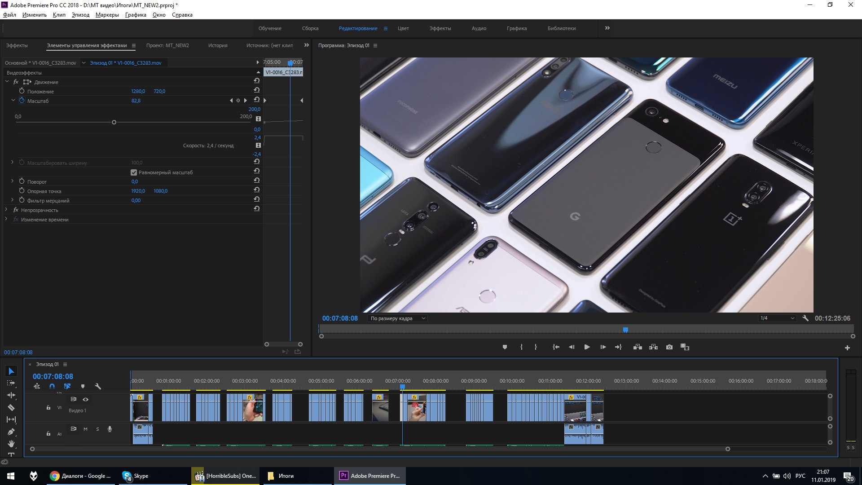The height and width of the screenshot is (485, 862).
Task: Expand the Time Remapping effect
Action: [x=6, y=219]
